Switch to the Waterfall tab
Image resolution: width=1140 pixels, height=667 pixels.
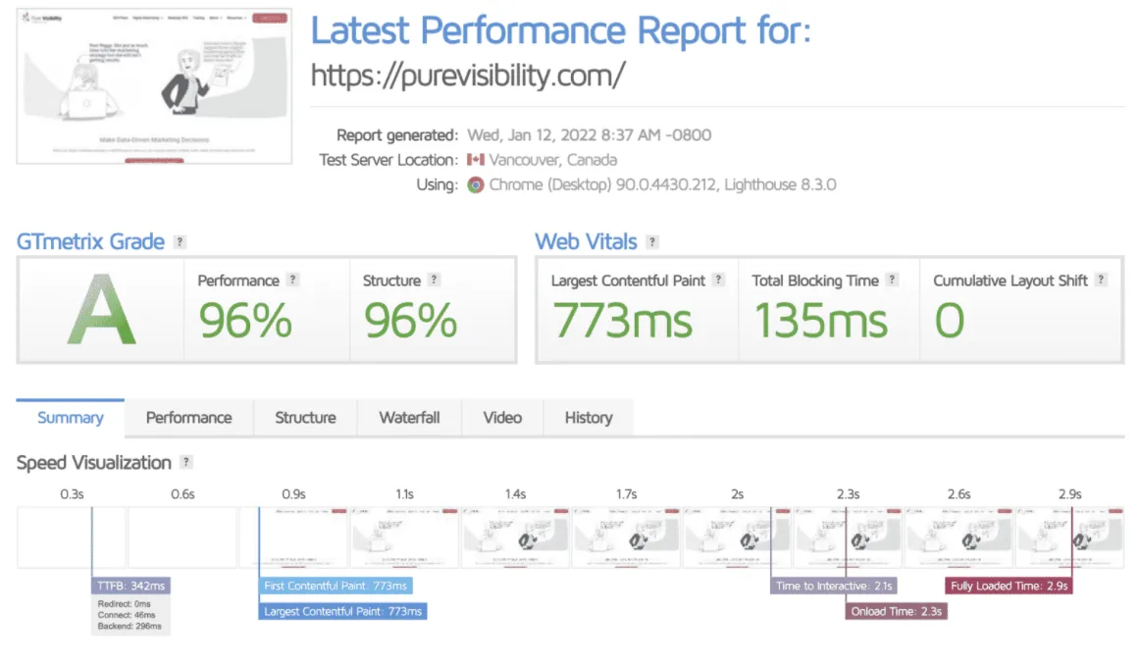point(409,418)
